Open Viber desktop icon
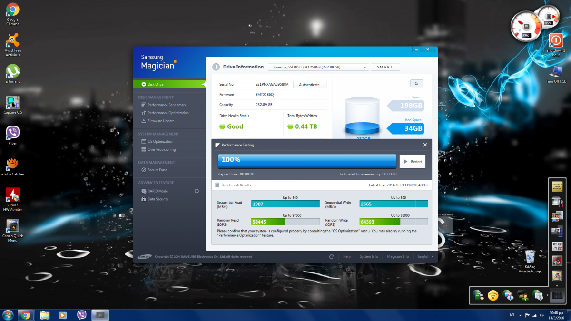 tap(13, 136)
